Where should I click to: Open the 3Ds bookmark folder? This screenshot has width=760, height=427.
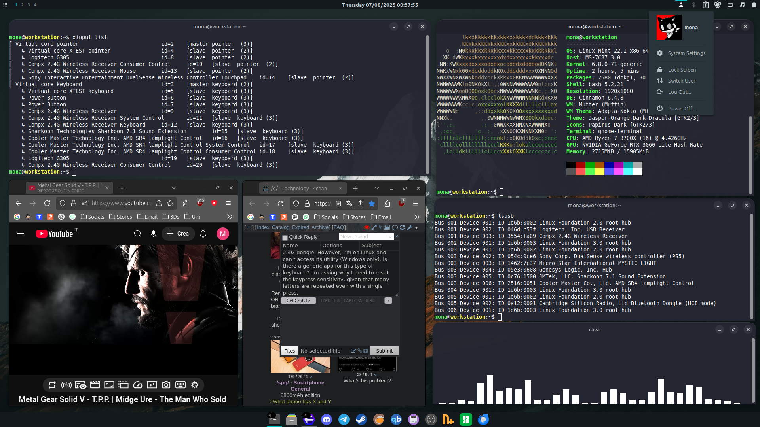pos(171,217)
